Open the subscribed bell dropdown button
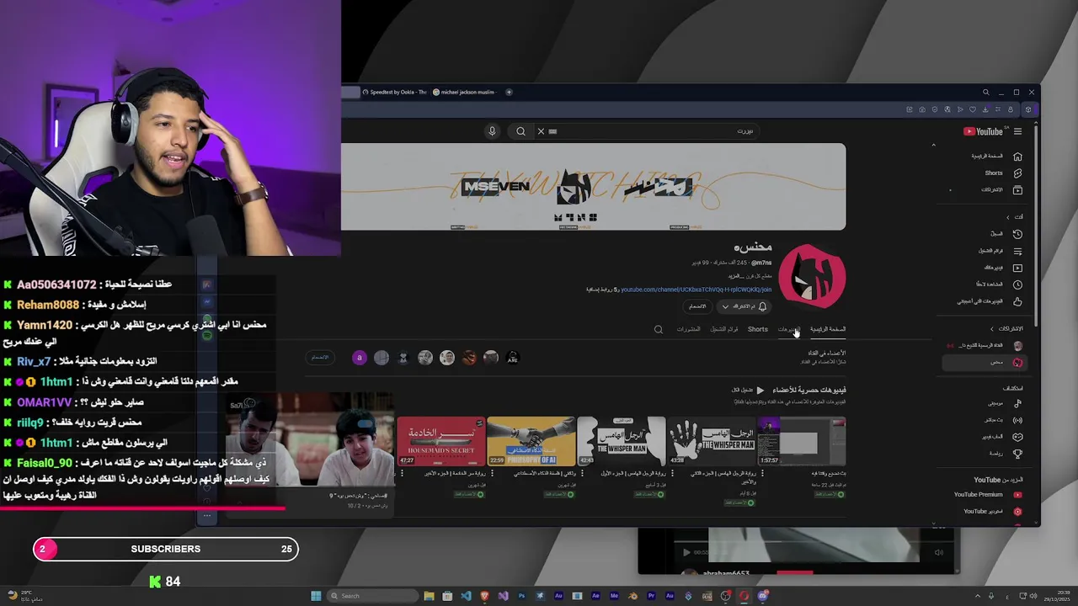1078x606 pixels. tap(744, 306)
